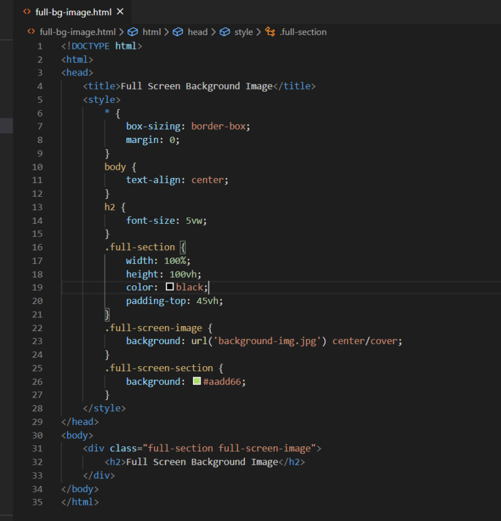The height and width of the screenshot is (521, 501).
Task: Open the #aadd66 green color swatch
Action: (197, 381)
